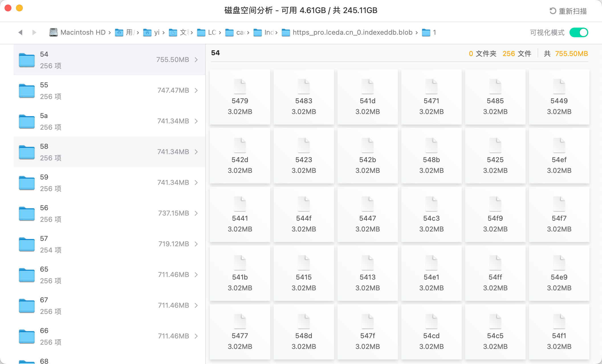Go to https_pro.lceda.cn_0.indexeddb.blob breadcrumb
The image size is (602, 364).
[x=352, y=32]
